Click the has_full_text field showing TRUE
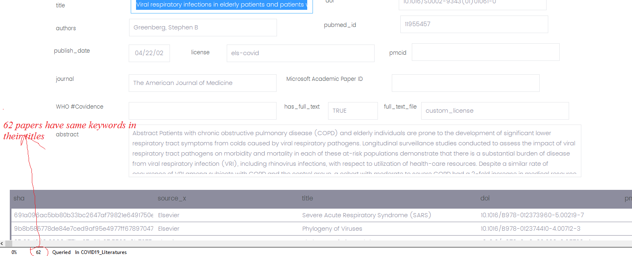This screenshot has width=632, height=256. click(x=353, y=111)
